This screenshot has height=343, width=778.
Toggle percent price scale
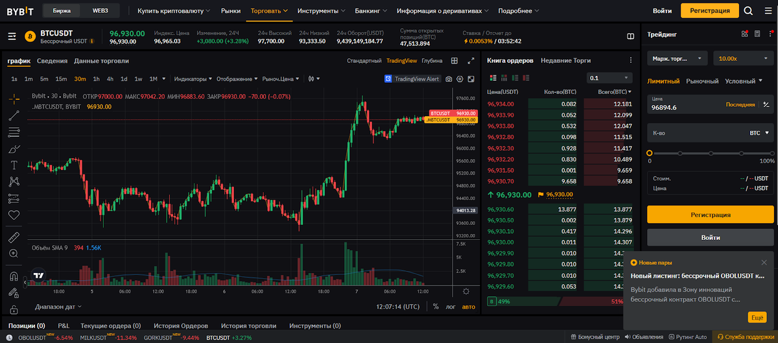click(x=436, y=307)
